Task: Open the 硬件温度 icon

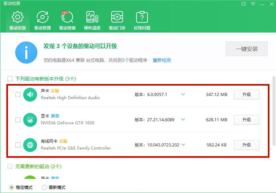Action: click(x=92, y=18)
